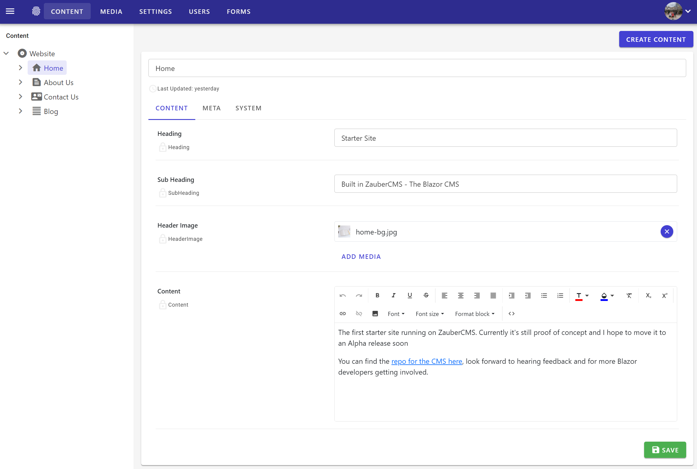Screen dimensions: 697x469
Task: Toggle strikethrough formatting
Action: click(426, 296)
